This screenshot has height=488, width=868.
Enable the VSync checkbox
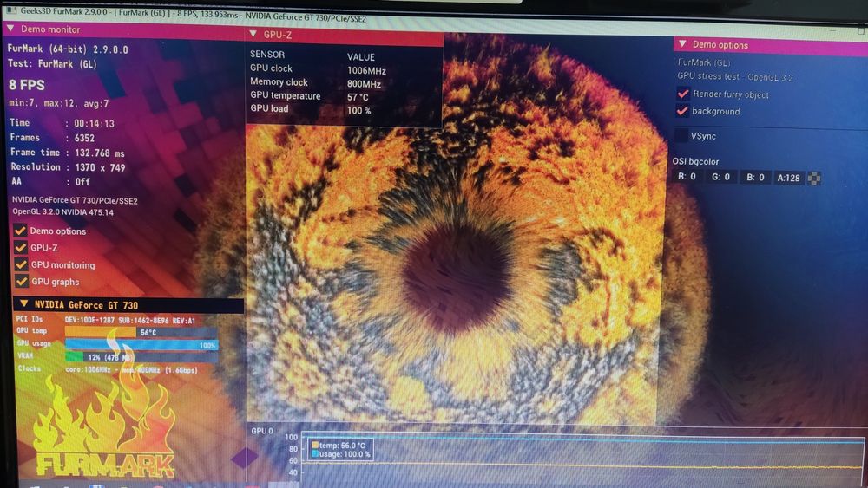(681, 135)
